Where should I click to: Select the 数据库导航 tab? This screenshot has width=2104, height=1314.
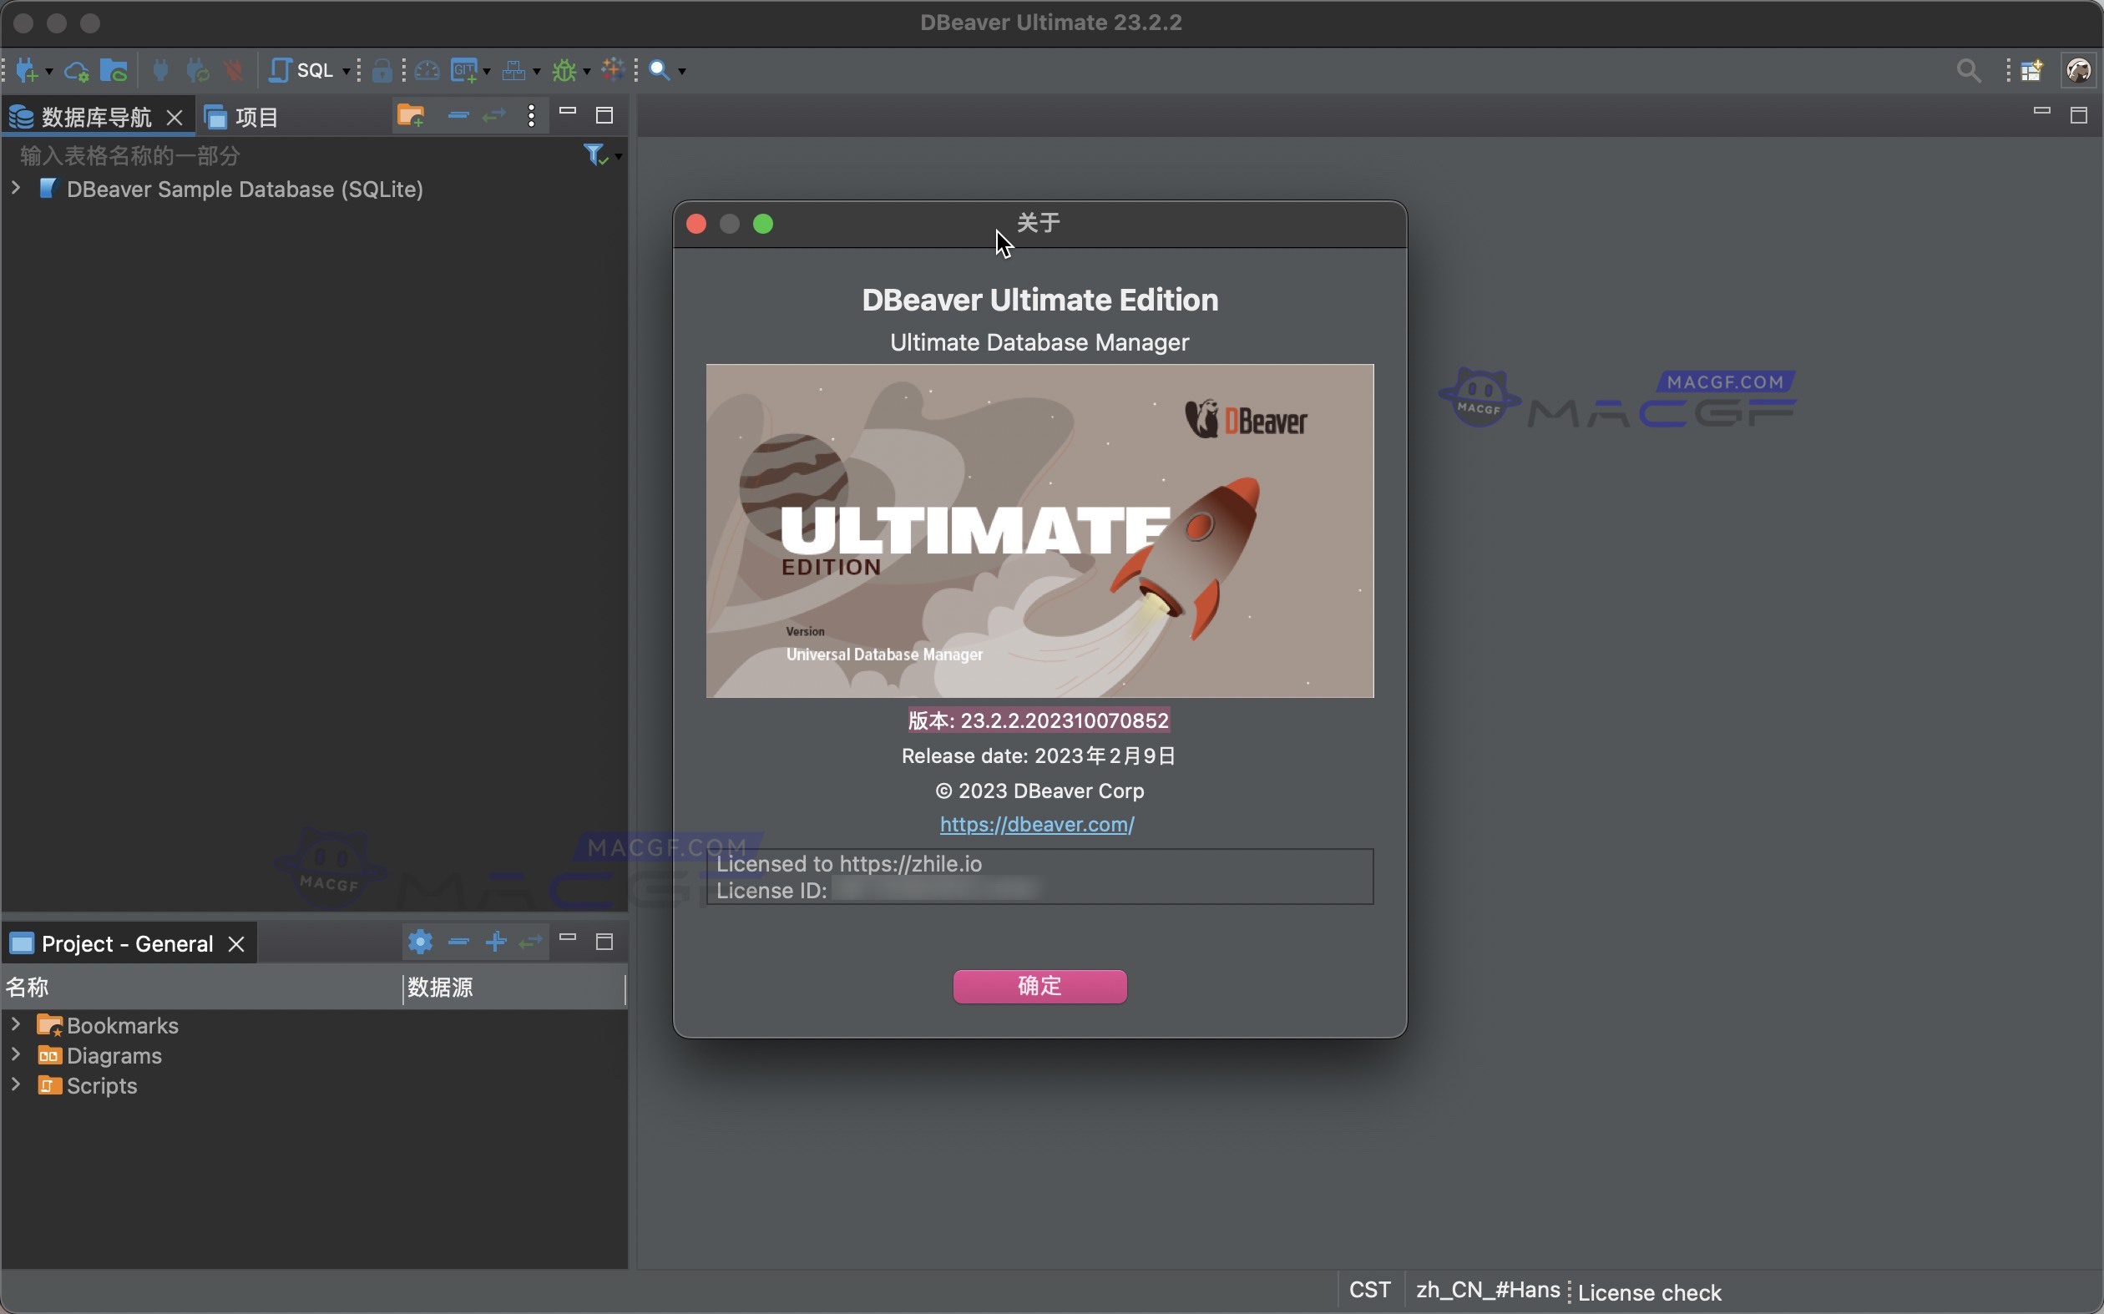pos(95,115)
